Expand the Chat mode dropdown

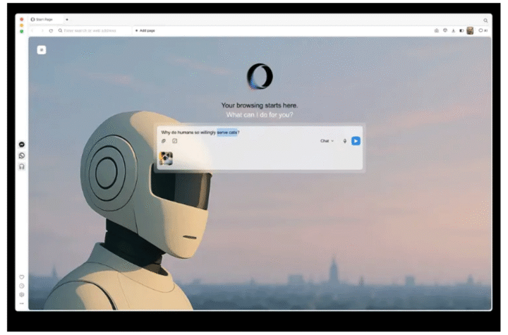tap(327, 141)
